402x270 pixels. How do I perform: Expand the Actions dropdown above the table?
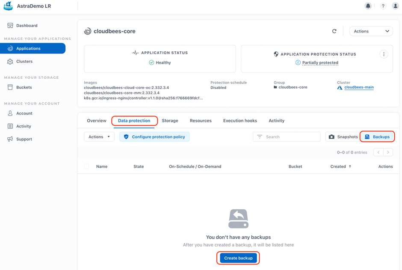99,136
